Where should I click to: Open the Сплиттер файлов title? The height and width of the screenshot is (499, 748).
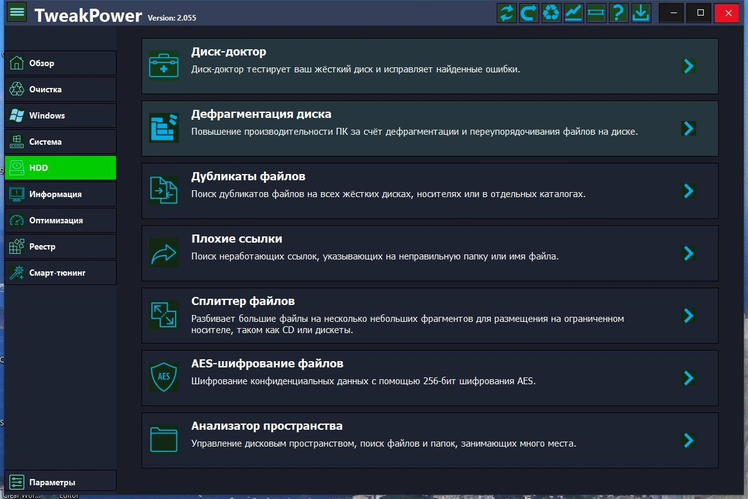click(x=243, y=301)
